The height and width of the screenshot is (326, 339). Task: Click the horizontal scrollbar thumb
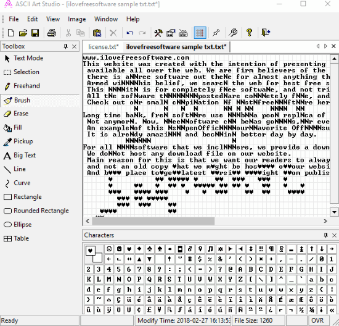click(x=153, y=221)
